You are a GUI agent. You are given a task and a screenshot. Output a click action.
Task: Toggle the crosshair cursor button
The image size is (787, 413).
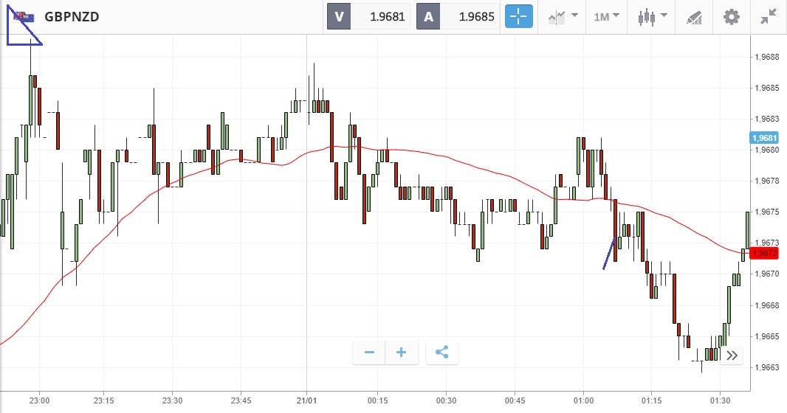pos(518,16)
